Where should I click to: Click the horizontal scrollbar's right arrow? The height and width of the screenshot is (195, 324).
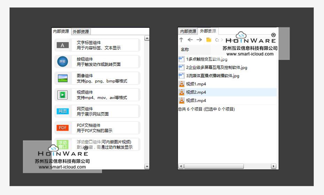[273, 166]
